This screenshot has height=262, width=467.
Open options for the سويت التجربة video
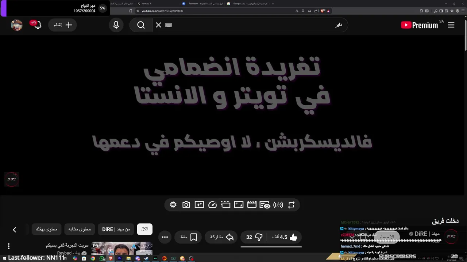point(9,246)
